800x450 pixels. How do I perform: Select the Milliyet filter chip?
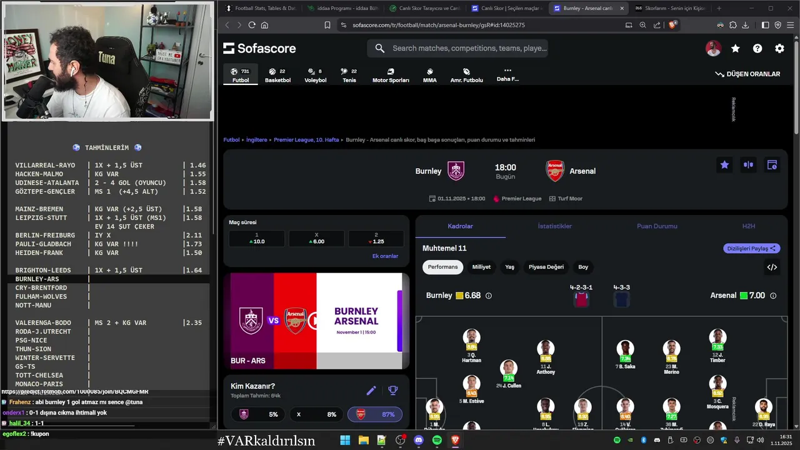481,267
